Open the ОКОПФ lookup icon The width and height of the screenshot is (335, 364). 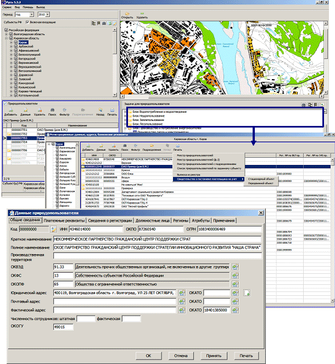click(x=236, y=284)
